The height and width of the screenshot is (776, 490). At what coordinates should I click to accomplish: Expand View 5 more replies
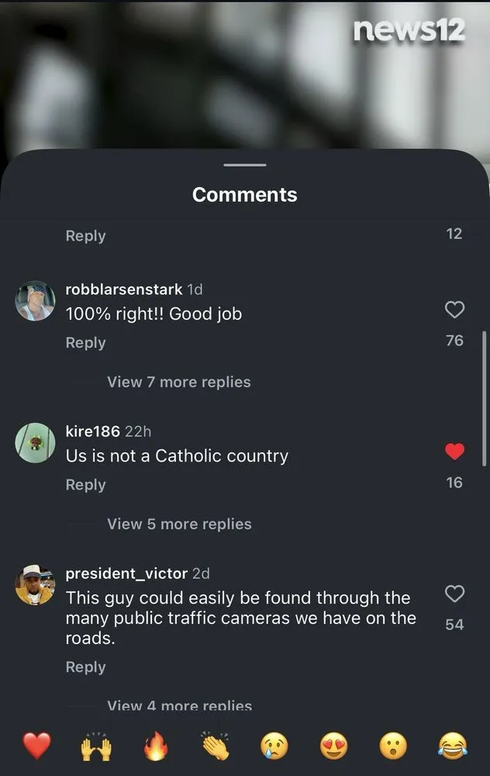(x=179, y=524)
